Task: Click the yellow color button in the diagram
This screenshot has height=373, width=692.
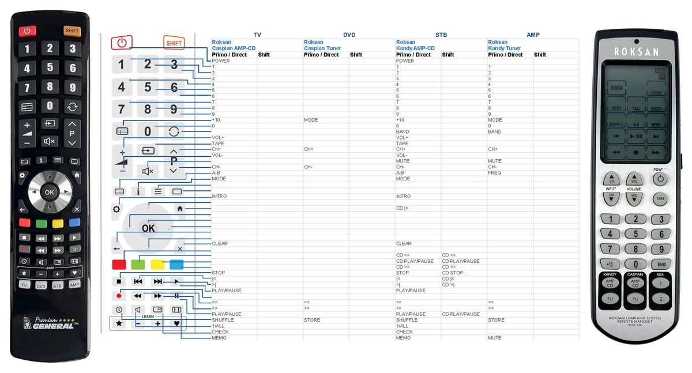Action: click(x=157, y=265)
